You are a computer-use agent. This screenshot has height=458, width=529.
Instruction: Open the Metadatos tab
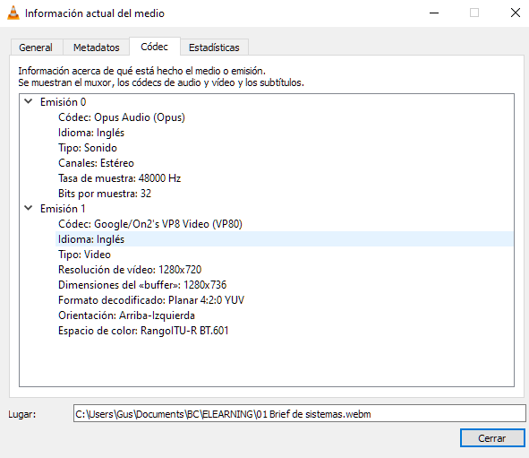point(96,48)
